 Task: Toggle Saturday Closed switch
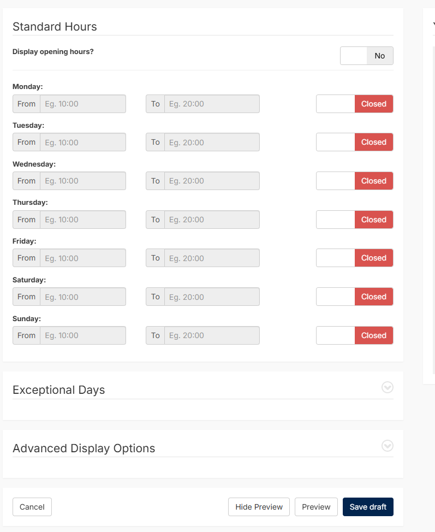coord(355,297)
